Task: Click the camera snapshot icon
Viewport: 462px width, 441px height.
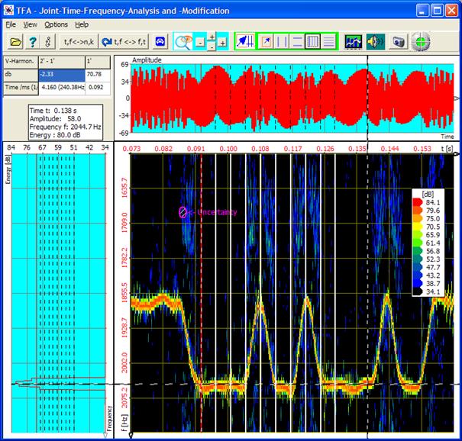Action: click(398, 42)
